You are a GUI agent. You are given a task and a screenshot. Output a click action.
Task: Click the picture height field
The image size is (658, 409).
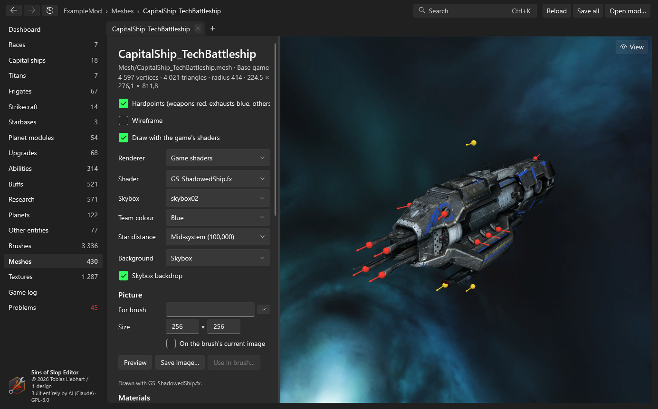(224, 326)
